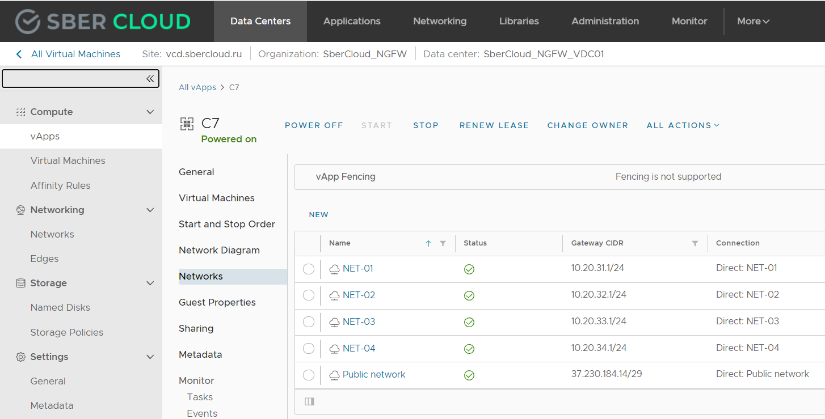Click the STOP button
Screen dimensions: 825x419
click(x=426, y=125)
